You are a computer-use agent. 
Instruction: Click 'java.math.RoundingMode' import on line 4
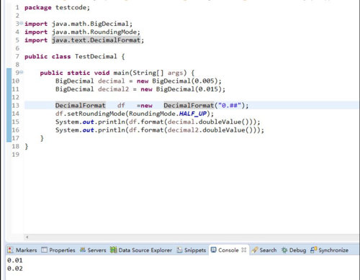(x=94, y=32)
